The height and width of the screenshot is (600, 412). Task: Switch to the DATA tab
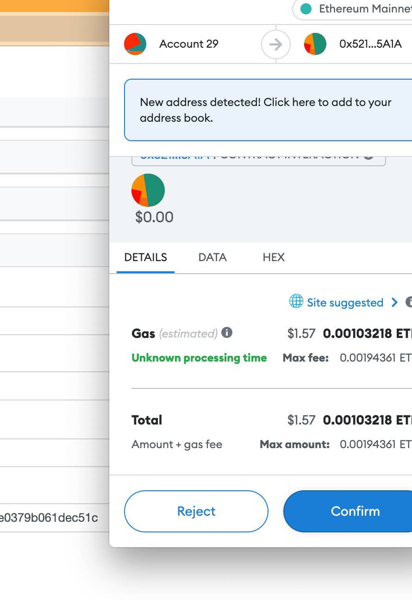click(x=212, y=257)
